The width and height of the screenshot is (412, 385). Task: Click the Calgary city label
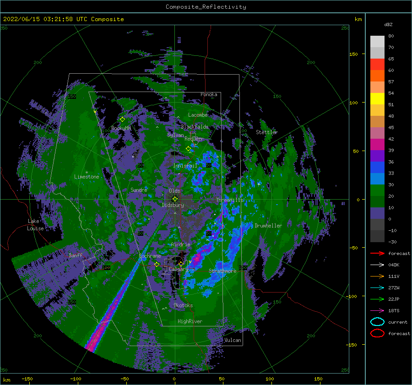pos(179,269)
